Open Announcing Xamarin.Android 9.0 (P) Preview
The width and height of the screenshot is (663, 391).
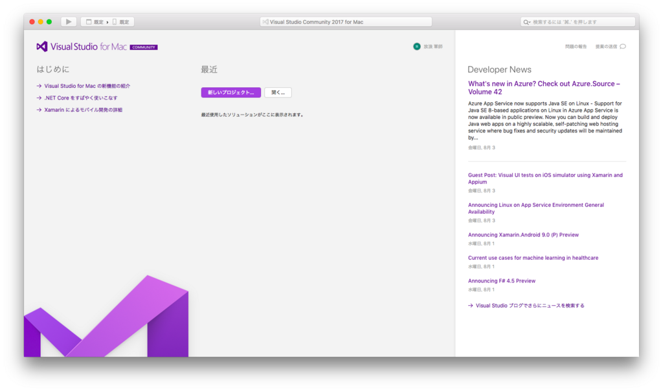coord(523,235)
